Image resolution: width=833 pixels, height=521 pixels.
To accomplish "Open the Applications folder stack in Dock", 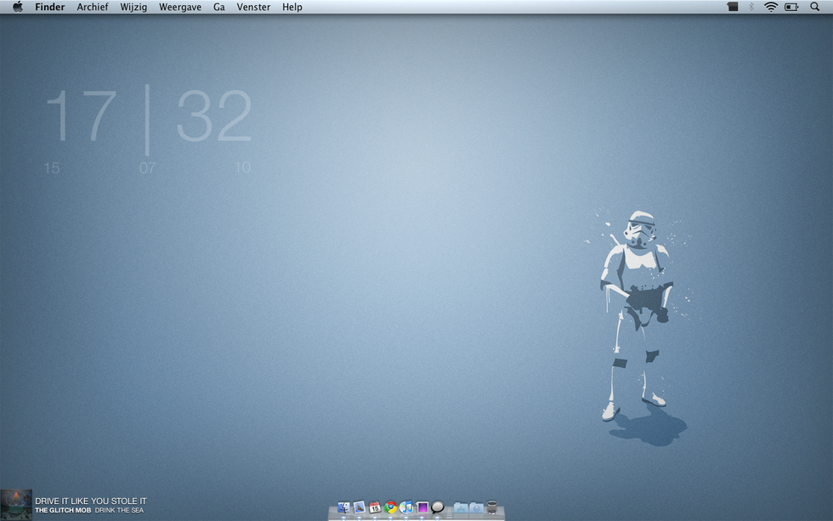I will coord(461,508).
